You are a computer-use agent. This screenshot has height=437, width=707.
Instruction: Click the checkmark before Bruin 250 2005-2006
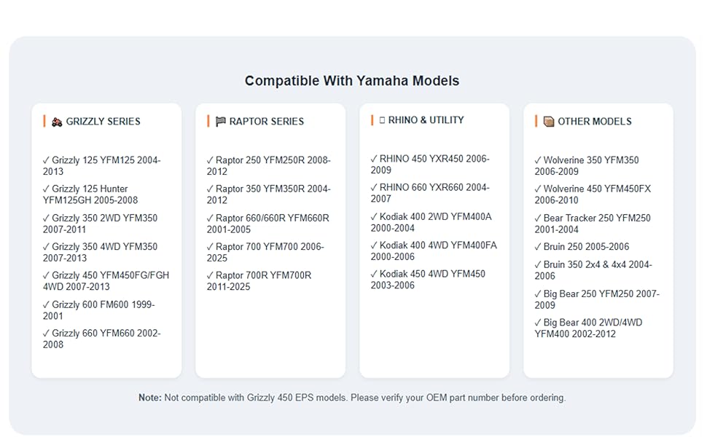(538, 246)
